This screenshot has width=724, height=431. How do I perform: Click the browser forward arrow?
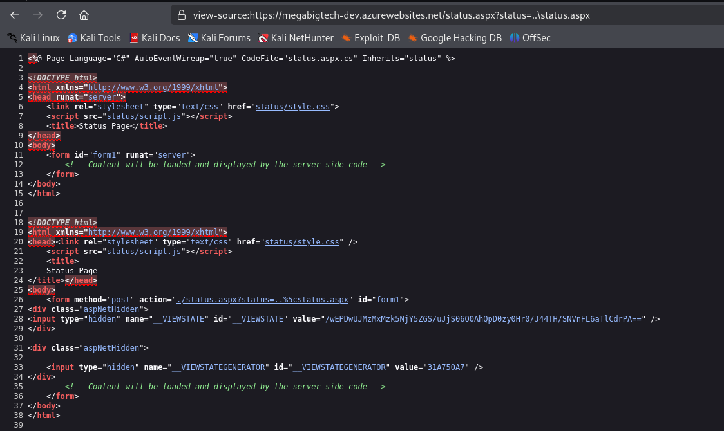pyautogui.click(x=38, y=15)
